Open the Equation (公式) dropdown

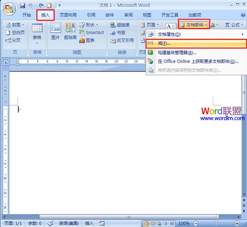tap(234, 25)
